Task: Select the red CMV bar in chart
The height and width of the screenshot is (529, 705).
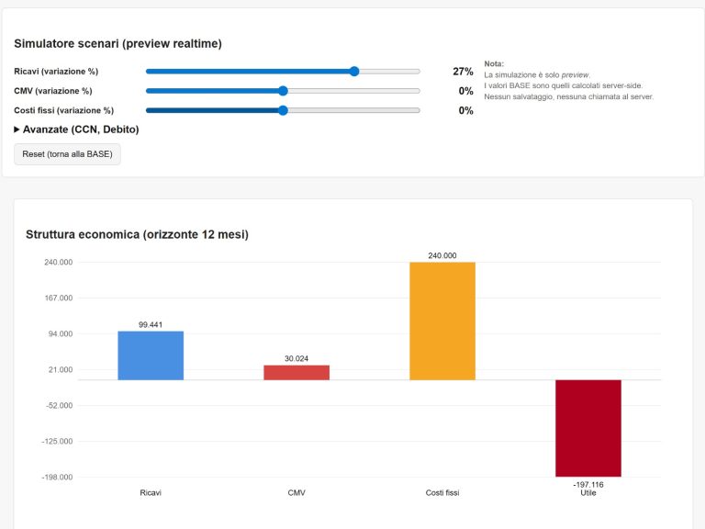Action: tap(296, 372)
